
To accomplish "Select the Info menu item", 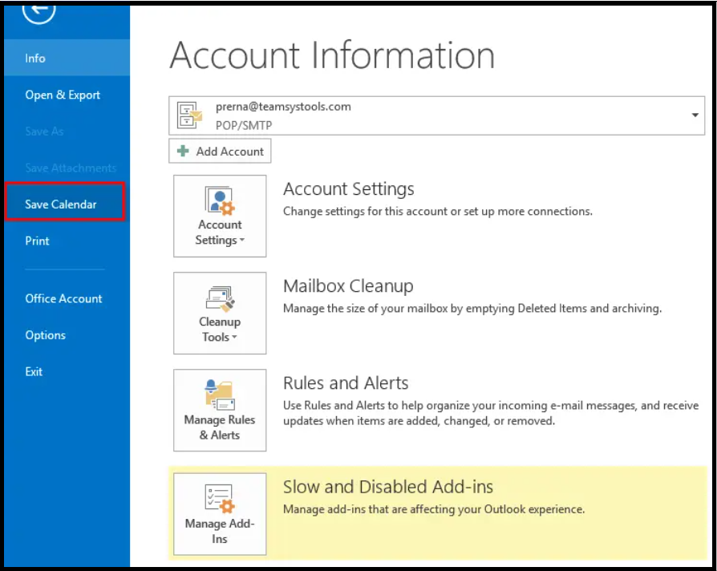I will (x=67, y=58).
